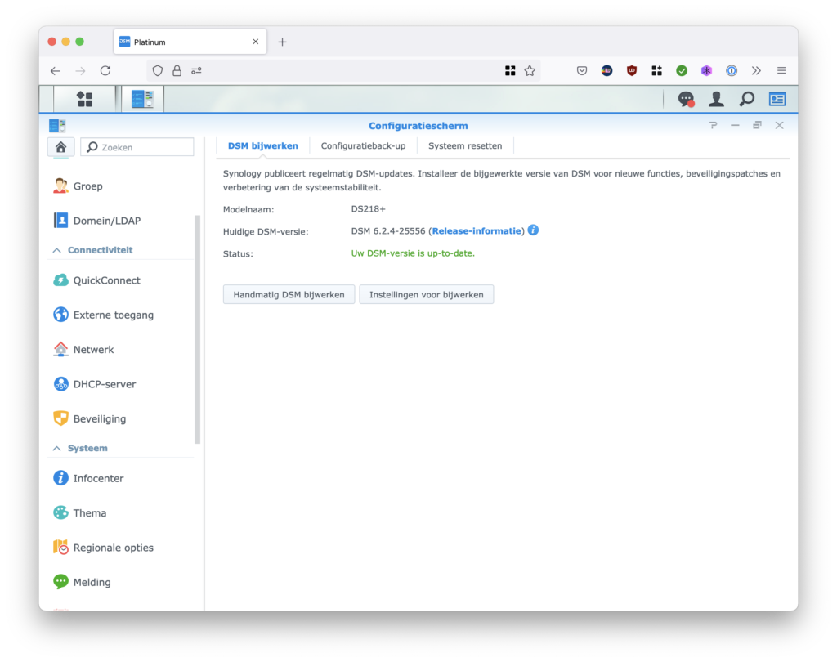This screenshot has height=662, width=837.
Task: Show the site lock security info
Action: pos(177,70)
